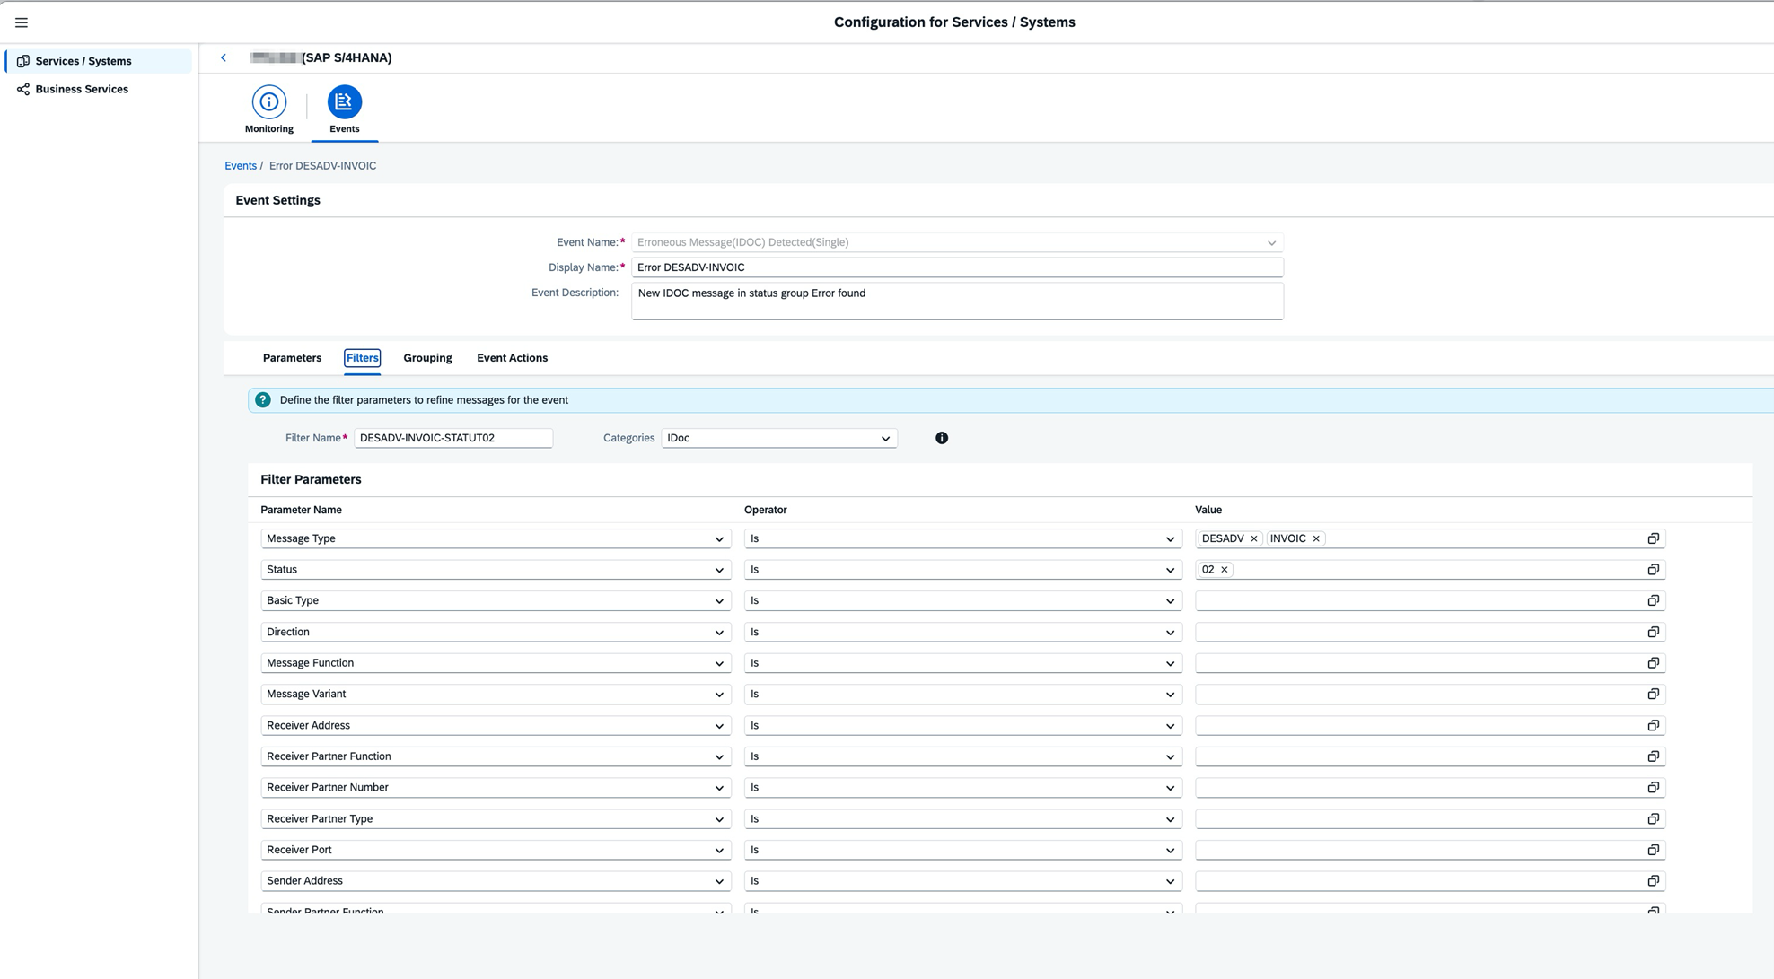The image size is (1774, 979).
Task: Click the info icon next to Categories
Action: pyautogui.click(x=941, y=438)
